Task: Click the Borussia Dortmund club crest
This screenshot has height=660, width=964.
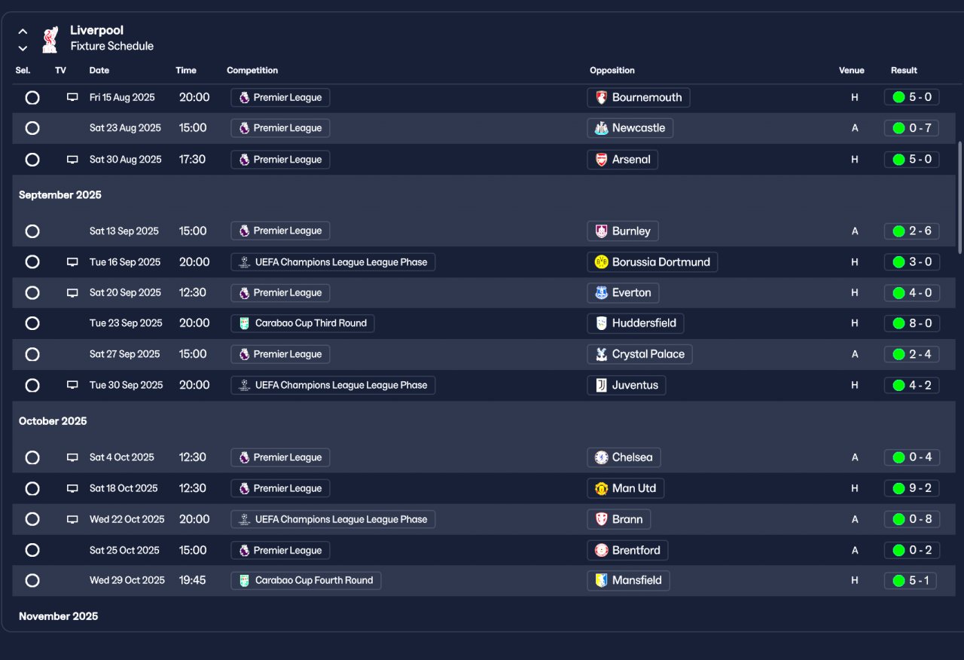Action: tap(601, 262)
